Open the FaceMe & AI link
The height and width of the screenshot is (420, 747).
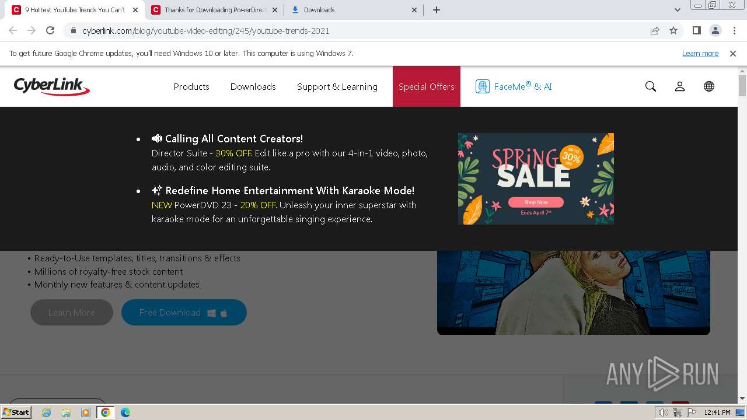pos(514,86)
